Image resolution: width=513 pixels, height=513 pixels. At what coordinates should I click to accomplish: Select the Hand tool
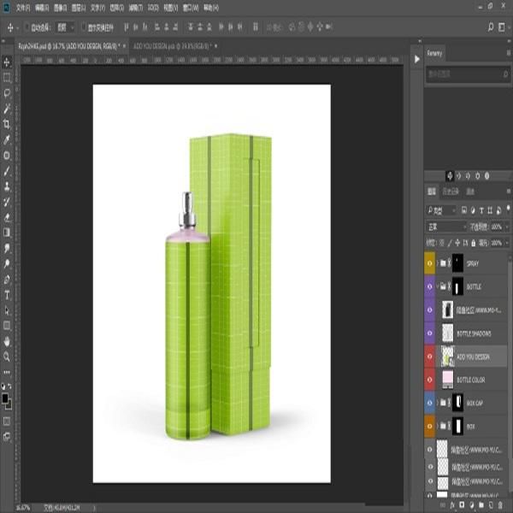pyautogui.click(x=7, y=341)
